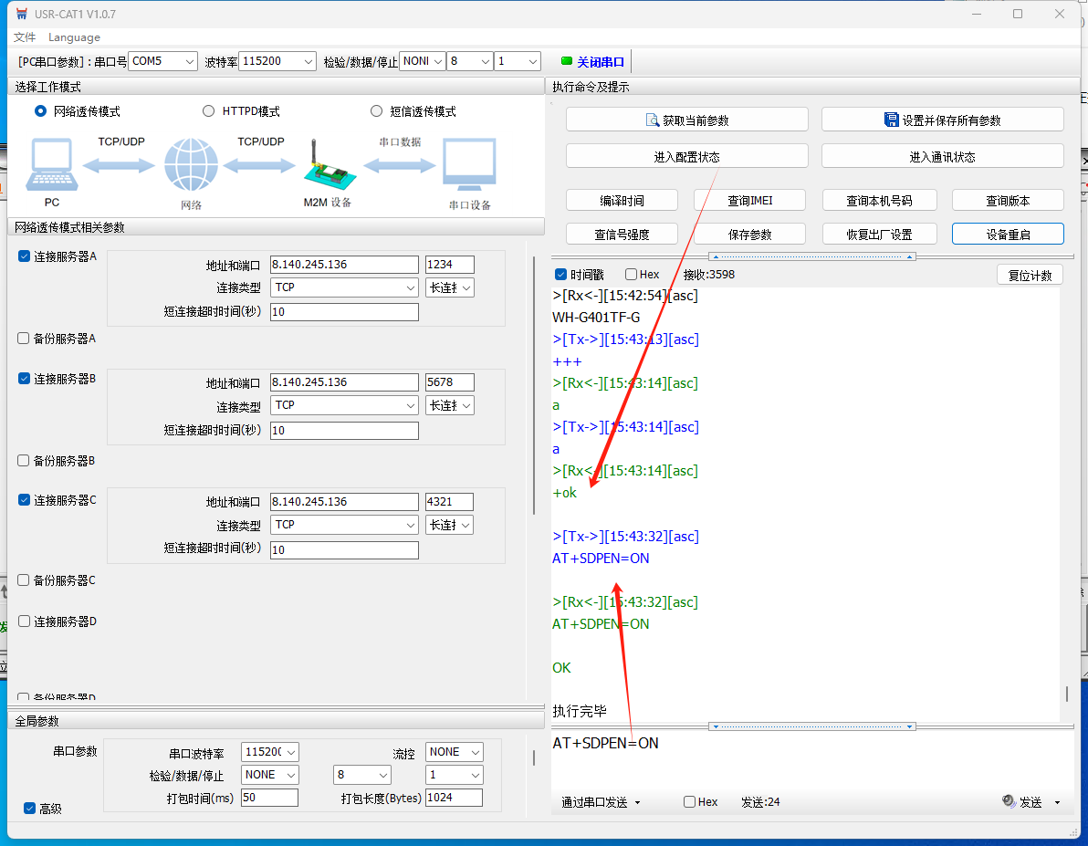Viewport: 1088px width, 846px height.
Task: Open the NONE parity dropdown in top bar
Action: coord(422,61)
